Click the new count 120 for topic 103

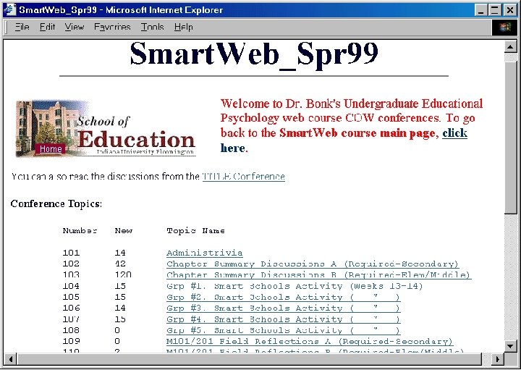click(x=123, y=275)
